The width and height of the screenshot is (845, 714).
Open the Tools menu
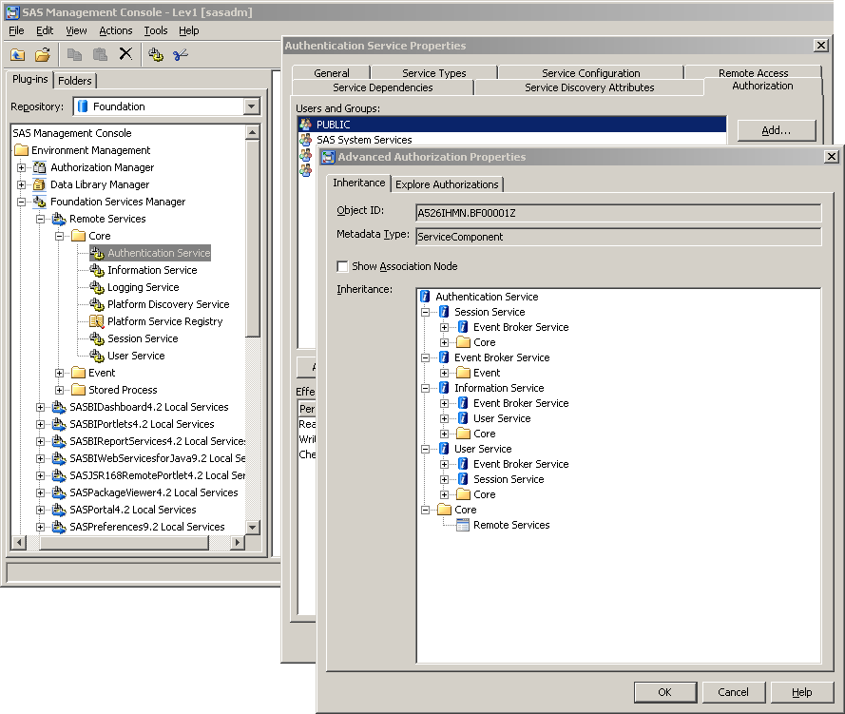coord(155,30)
